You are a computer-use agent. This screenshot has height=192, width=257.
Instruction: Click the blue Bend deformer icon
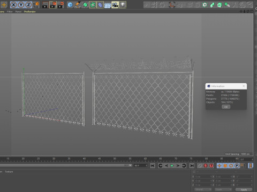(x=100, y=5)
